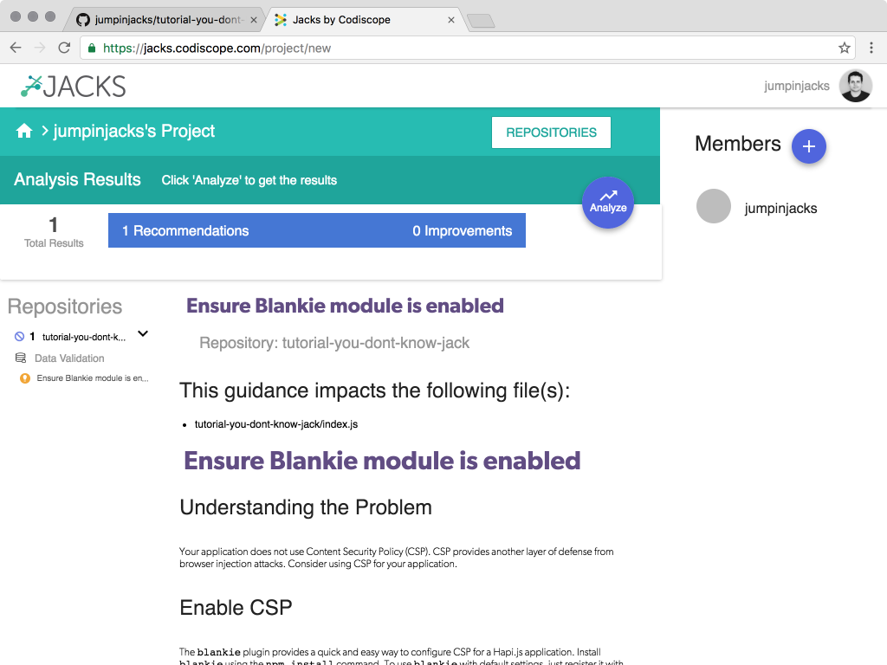The height and width of the screenshot is (665, 887).
Task: Close the Jacks by Codiscope tab
Action: tap(450, 20)
